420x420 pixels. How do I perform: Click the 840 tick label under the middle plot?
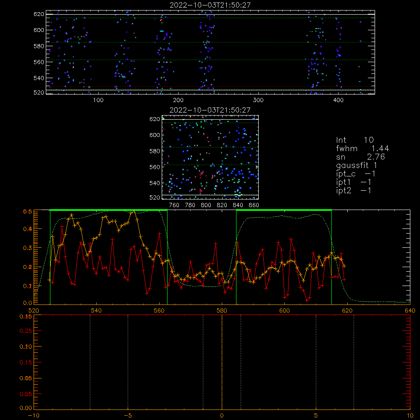(x=238, y=205)
